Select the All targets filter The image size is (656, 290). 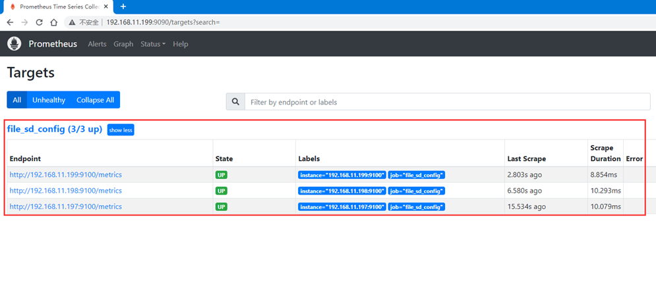pos(16,100)
